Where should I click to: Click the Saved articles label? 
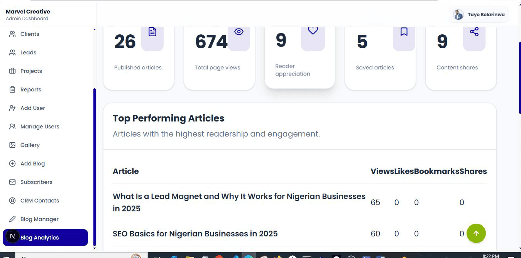click(375, 67)
